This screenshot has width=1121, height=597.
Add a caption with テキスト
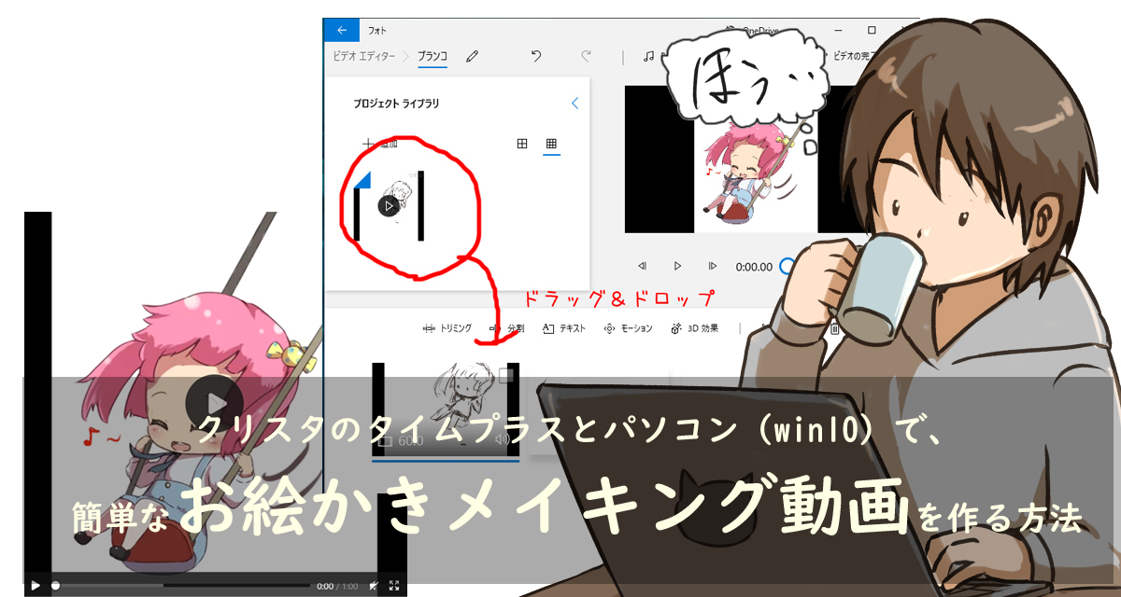[564, 328]
